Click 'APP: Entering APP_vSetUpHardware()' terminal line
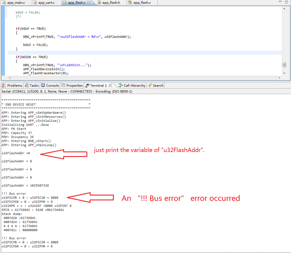 pyautogui.click(x=33, y=113)
